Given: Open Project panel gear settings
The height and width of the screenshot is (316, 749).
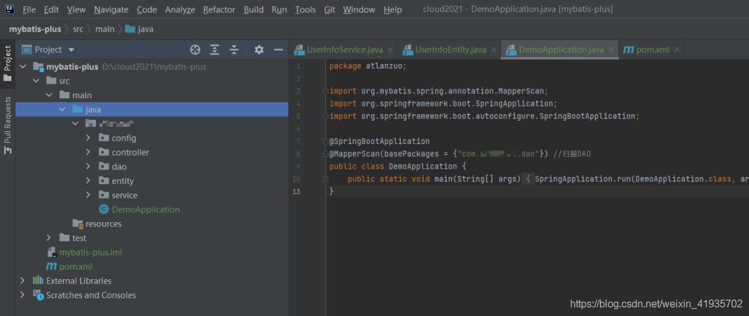Looking at the screenshot, I should [259, 49].
